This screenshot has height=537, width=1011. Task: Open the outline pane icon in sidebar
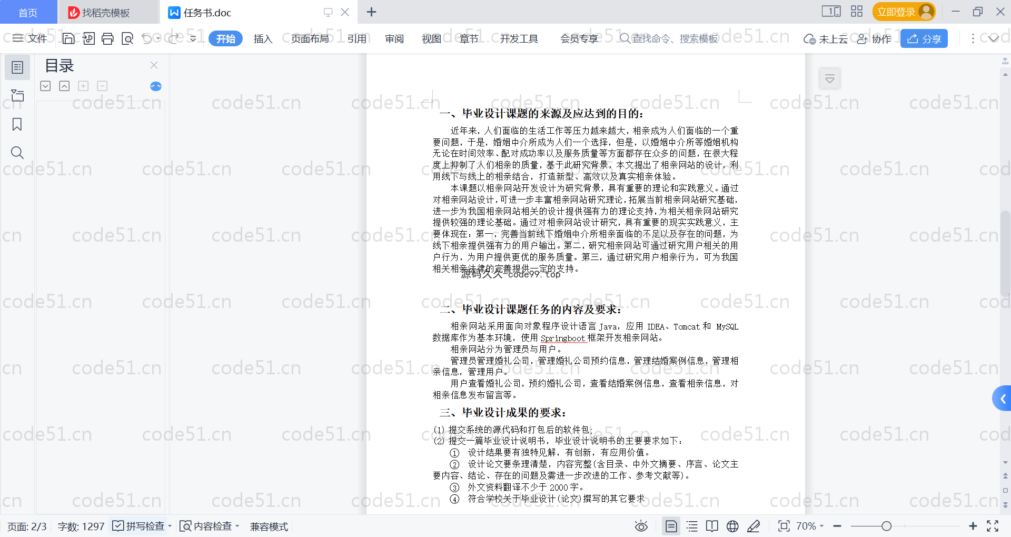(x=17, y=67)
